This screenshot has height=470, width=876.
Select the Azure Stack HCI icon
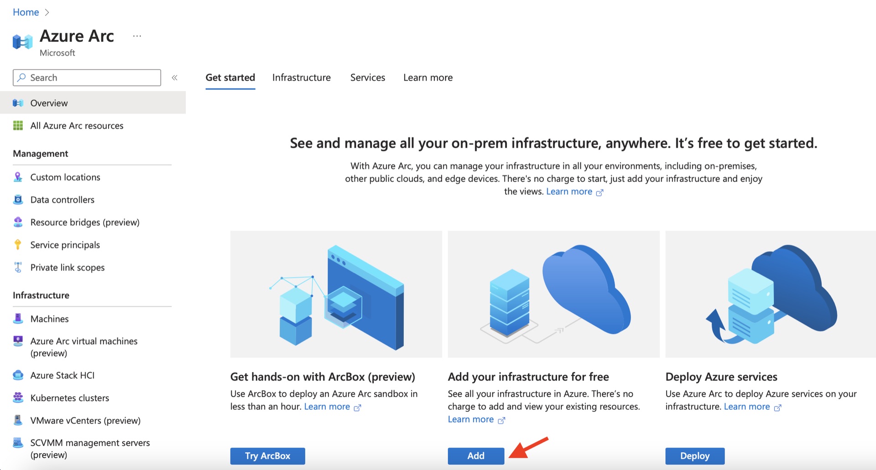18,375
